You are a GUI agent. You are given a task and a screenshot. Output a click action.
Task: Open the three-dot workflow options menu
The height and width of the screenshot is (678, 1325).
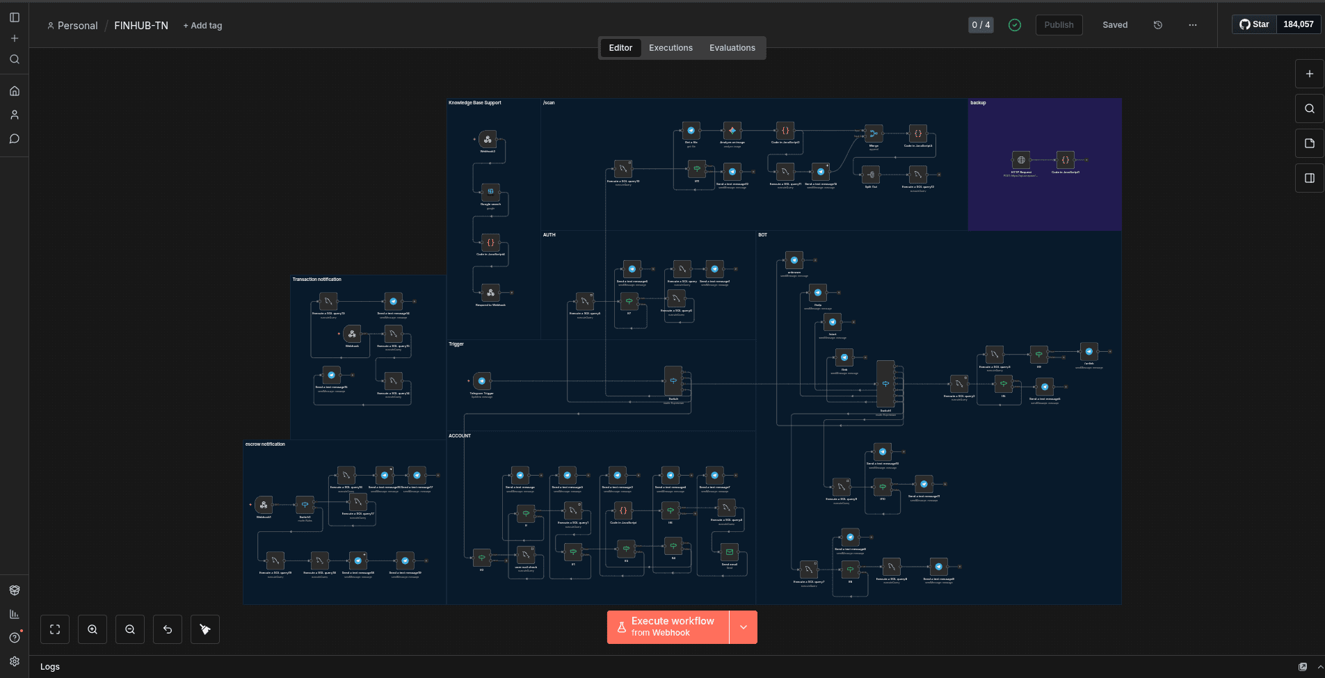(x=1192, y=25)
